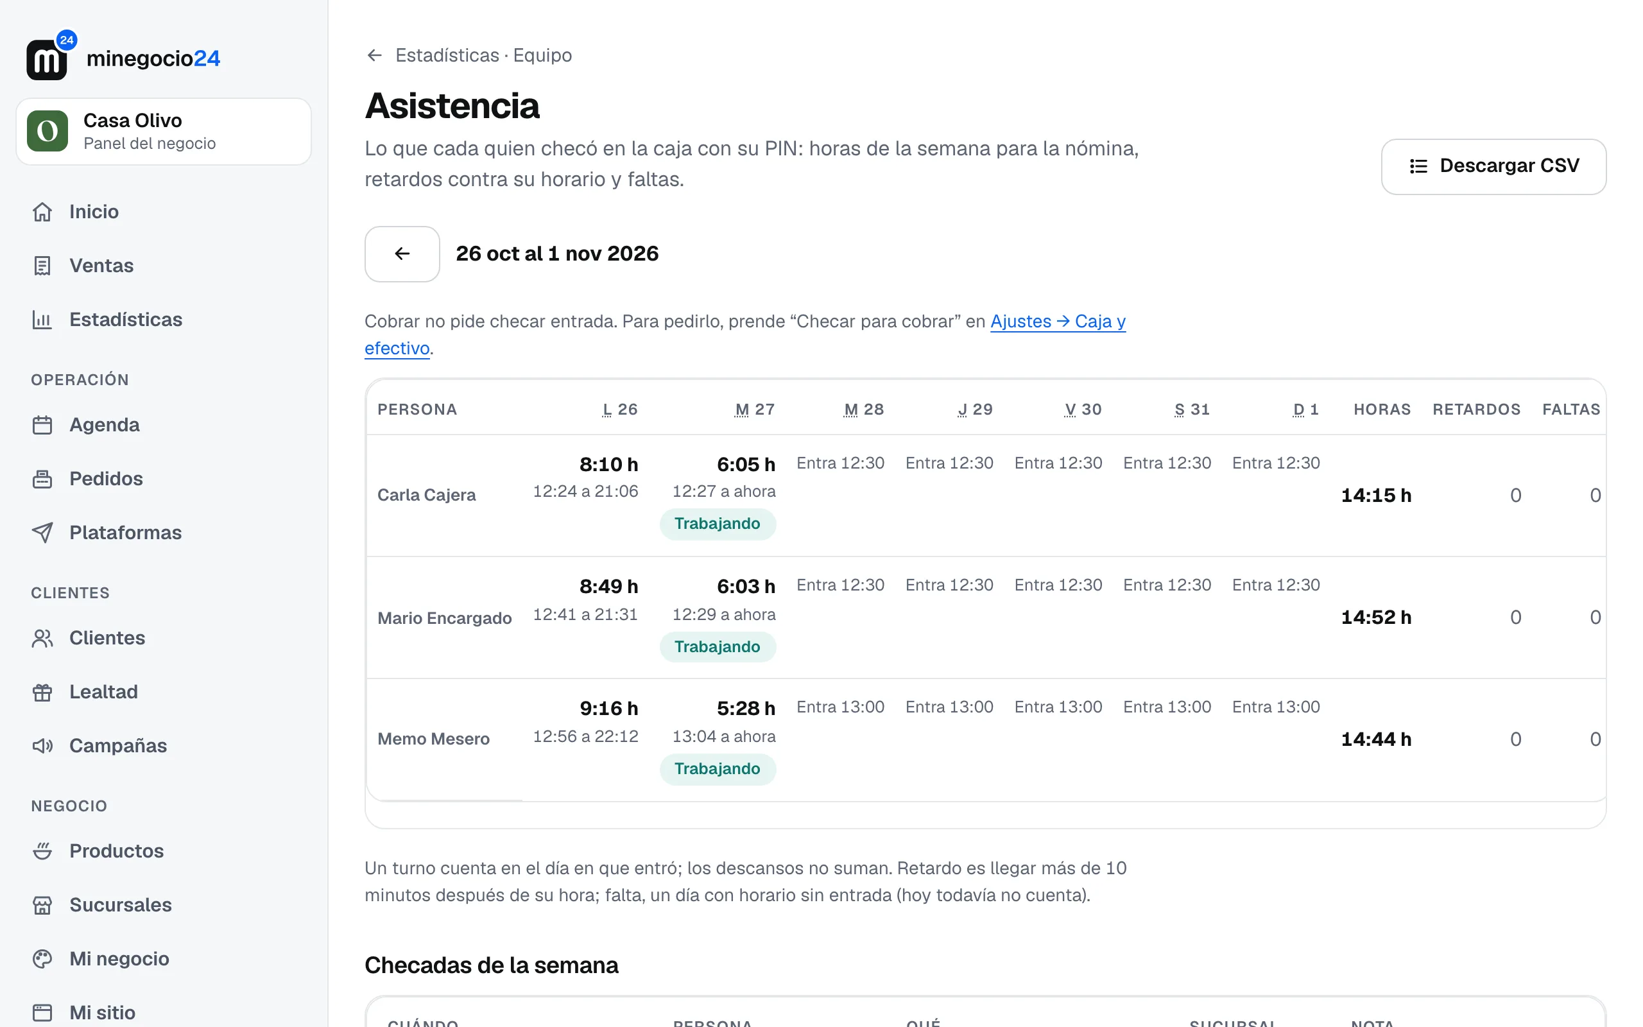Viewport: 1643px width, 1027px height.
Task: Click the M 27 column header
Action: pos(755,410)
